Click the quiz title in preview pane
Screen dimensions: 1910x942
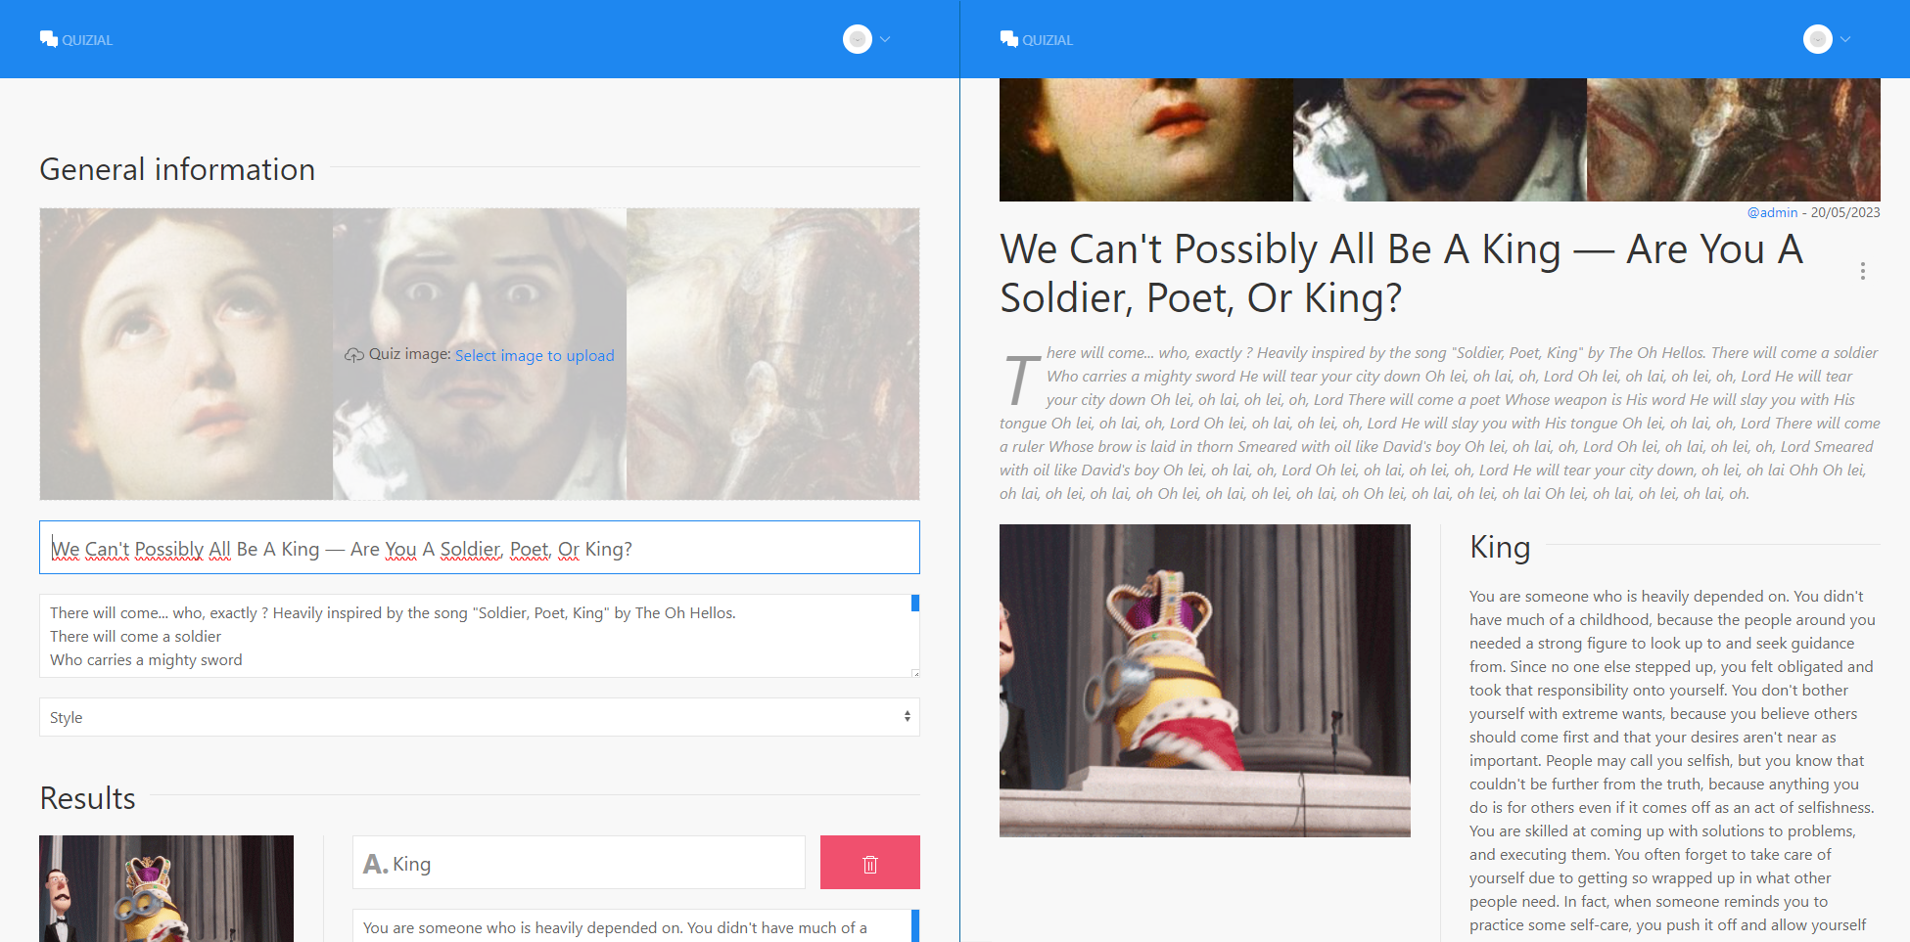tap(1401, 273)
